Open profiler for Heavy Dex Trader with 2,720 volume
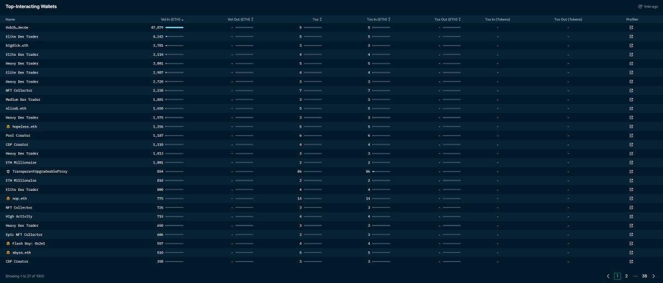 point(632,82)
